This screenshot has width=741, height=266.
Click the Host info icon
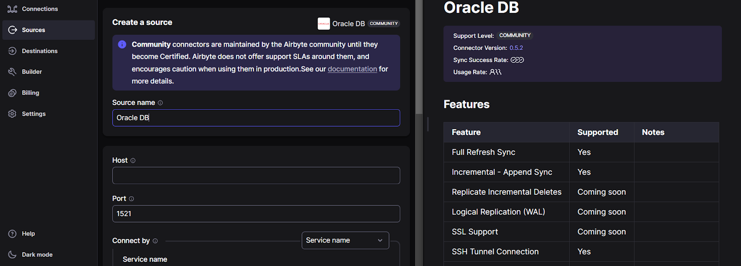pos(133,161)
